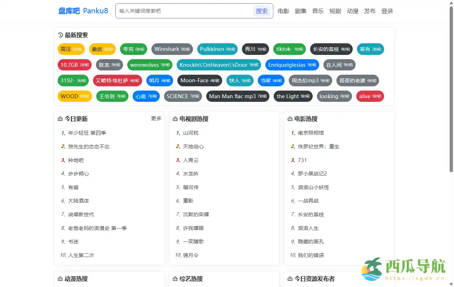This screenshot has height=287, width=454.
Task: Select the 短剧 navigation item
Action: click(x=335, y=11)
